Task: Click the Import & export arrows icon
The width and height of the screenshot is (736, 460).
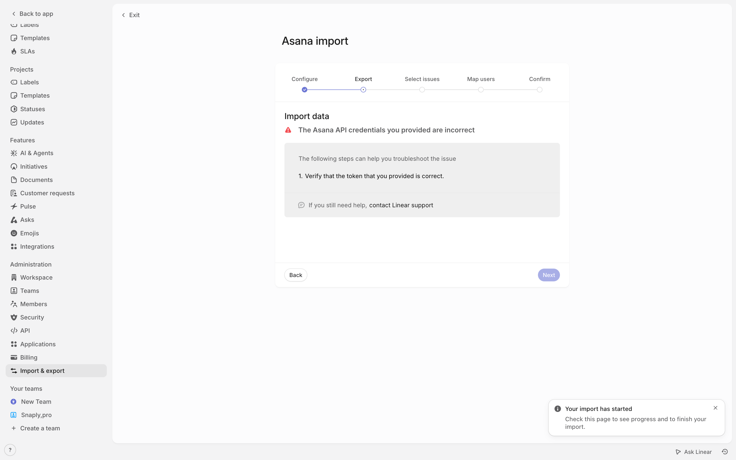Action: click(14, 371)
